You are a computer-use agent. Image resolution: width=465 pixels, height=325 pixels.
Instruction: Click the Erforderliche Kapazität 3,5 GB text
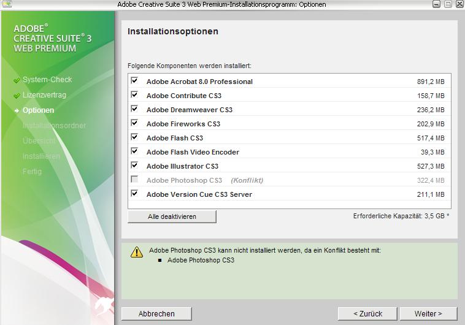[x=401, y=216]
